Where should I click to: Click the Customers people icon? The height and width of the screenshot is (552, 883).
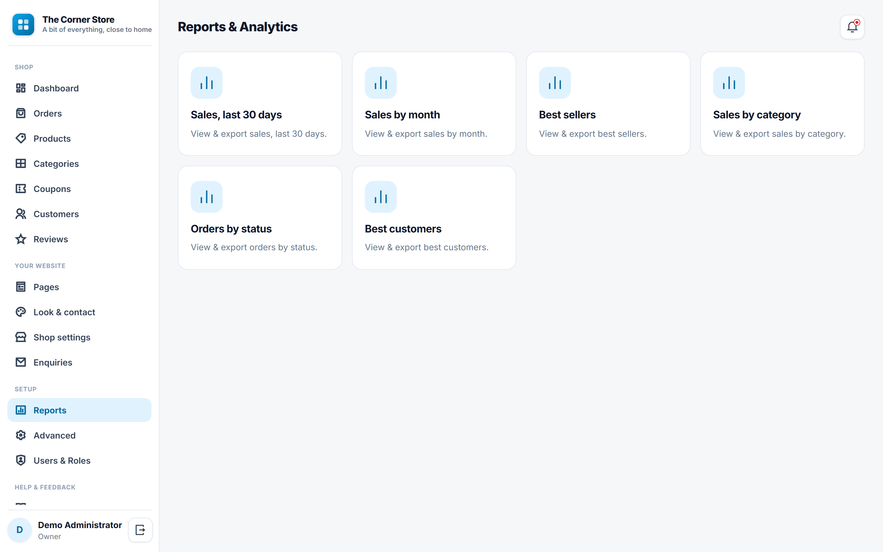point(21,214)
